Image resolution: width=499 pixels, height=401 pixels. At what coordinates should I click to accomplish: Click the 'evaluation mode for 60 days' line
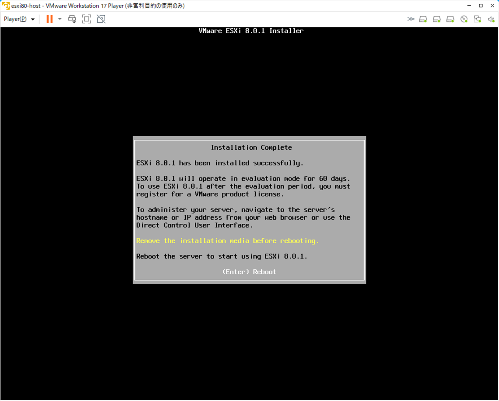pyautogui.click(x=243, y=179)
